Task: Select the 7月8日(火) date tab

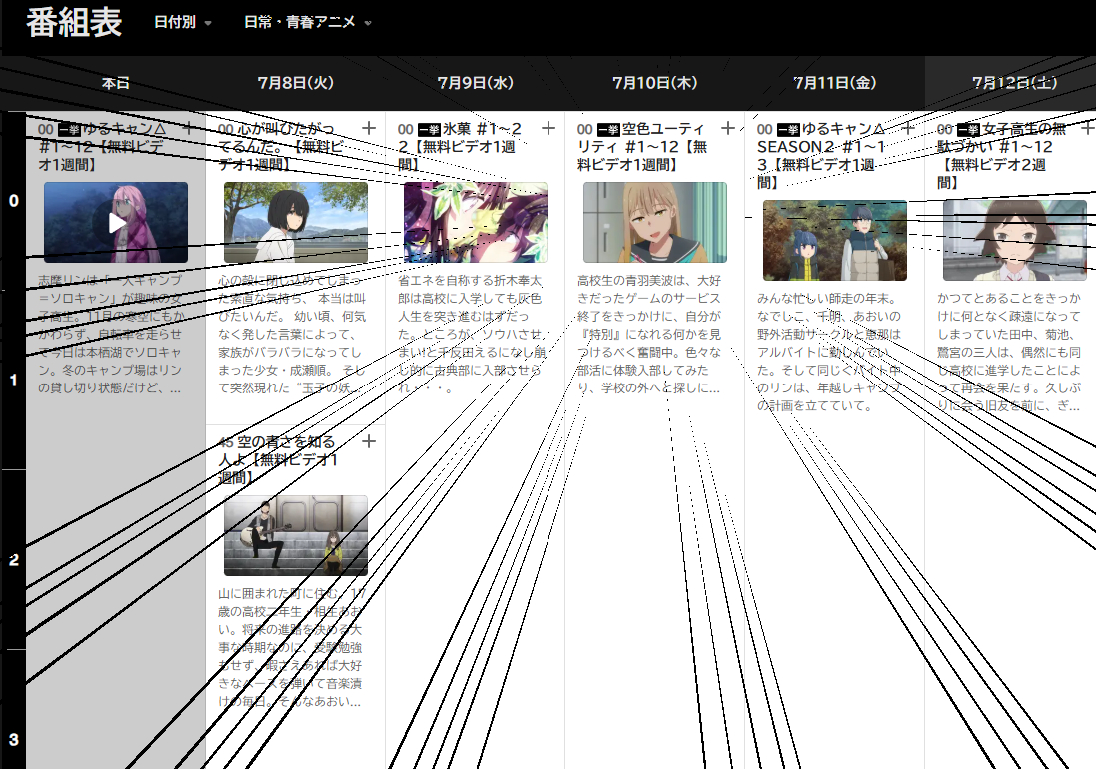Action: pyautogui.click(x=296, y=83)
